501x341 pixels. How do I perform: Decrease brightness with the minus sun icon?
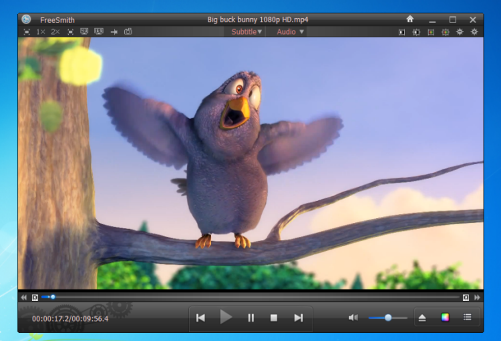click(460, 32)
